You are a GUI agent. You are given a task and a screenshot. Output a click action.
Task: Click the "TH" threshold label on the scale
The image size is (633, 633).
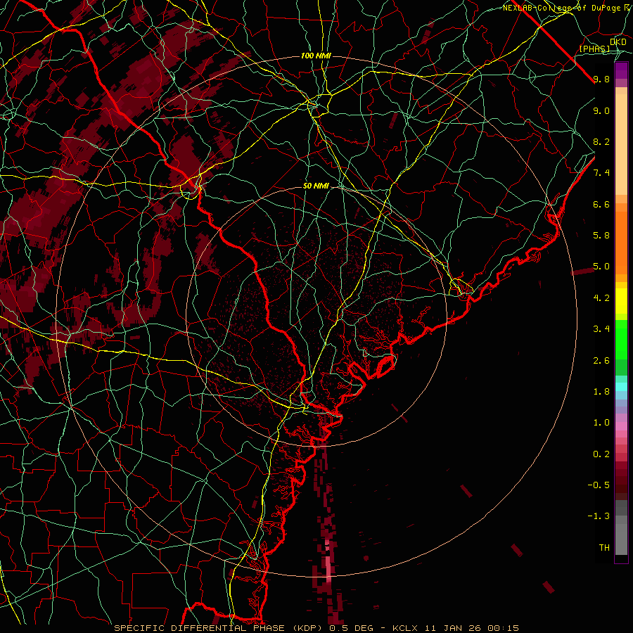point(604,548)
